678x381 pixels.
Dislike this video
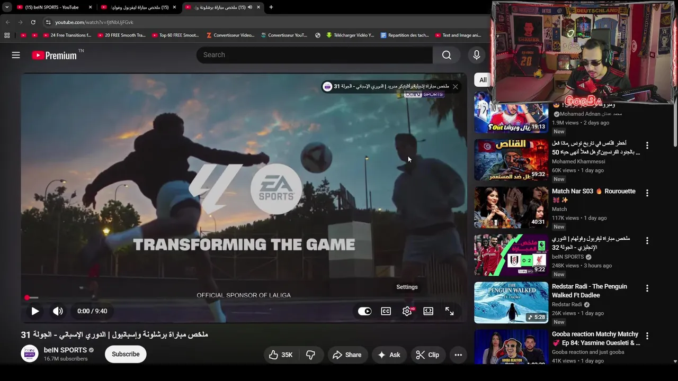tap(310, 355)
